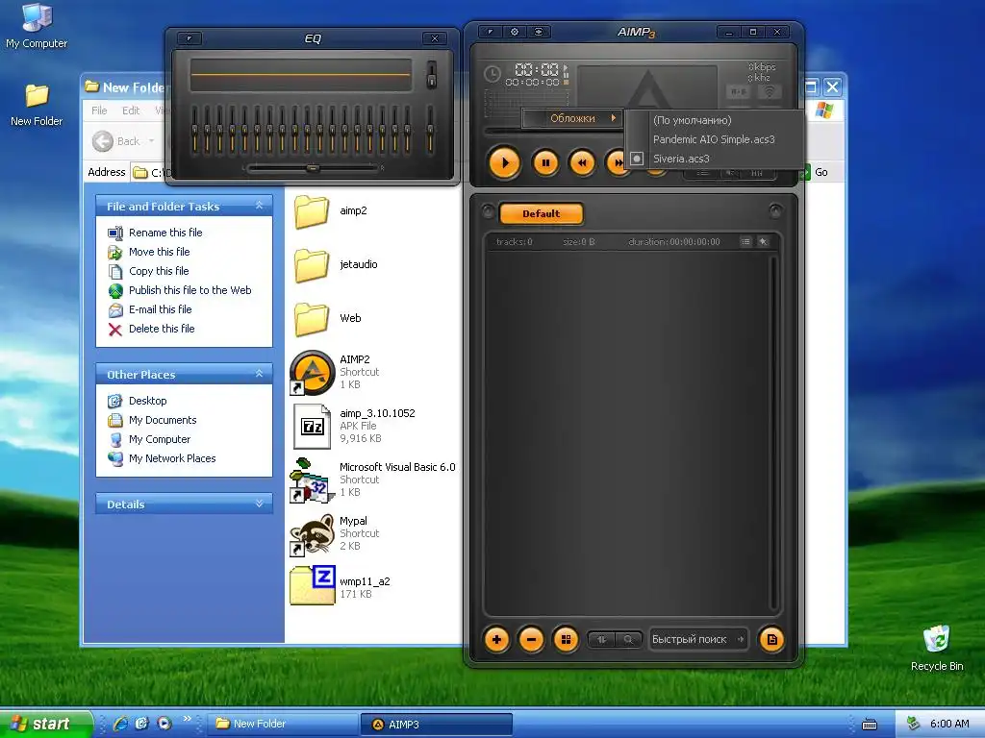Remove tracks using the minus button
Viewport: 985px width, 738px height.
[x=531, y=639]
